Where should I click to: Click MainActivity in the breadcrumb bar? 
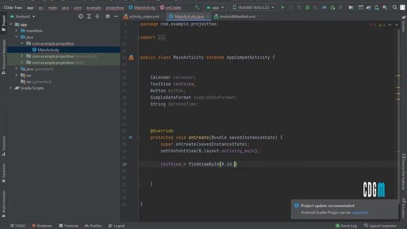[x=142, y=8]
